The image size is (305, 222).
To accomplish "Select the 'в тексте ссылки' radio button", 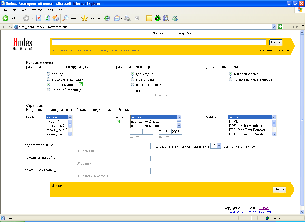I will [x=132, y=85].
